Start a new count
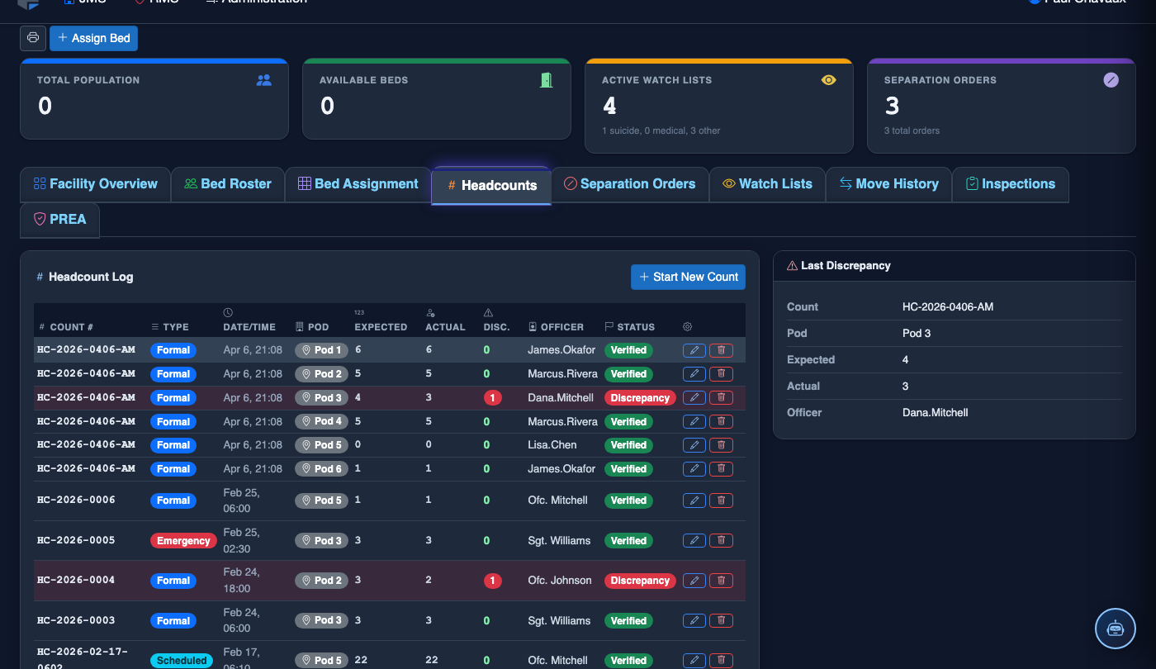This screenshot has height=669, width=1156. pos(688,278)
